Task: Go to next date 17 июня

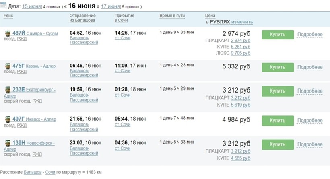Action: pyautogui.click(x=111, y=7)
